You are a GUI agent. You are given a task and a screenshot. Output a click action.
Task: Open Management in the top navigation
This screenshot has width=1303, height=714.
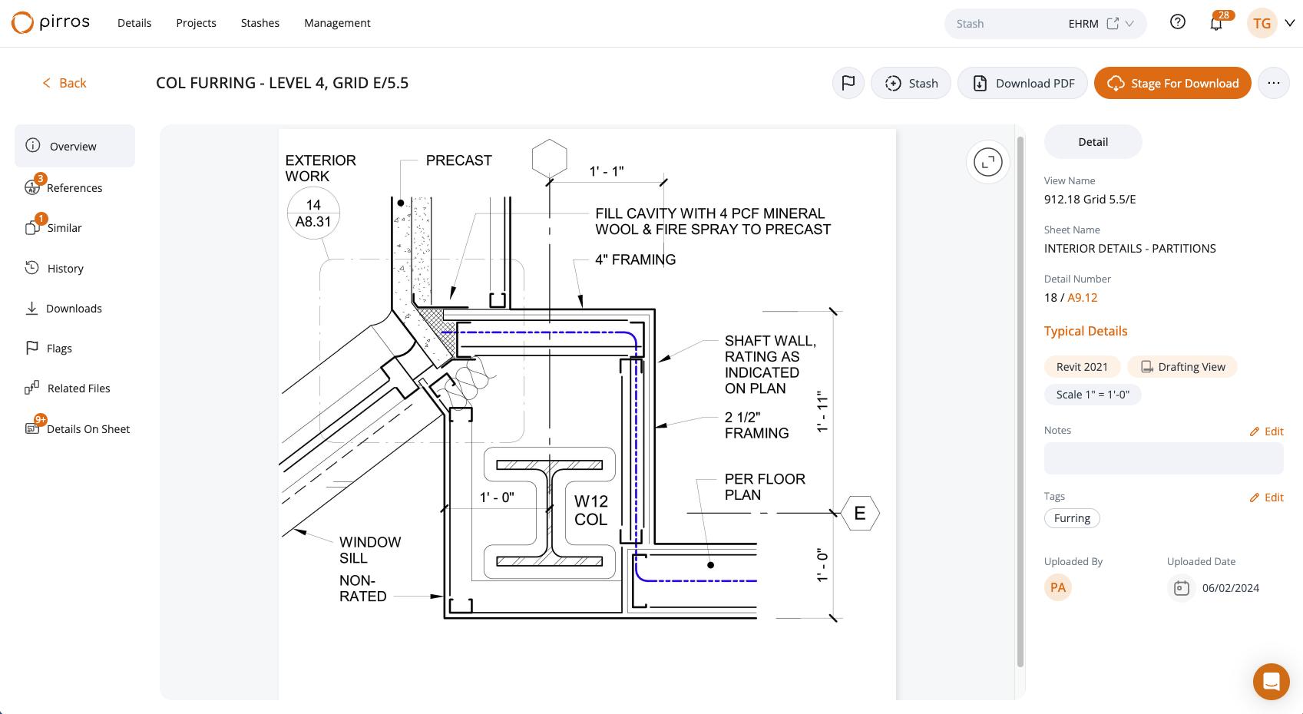[337, 23]
